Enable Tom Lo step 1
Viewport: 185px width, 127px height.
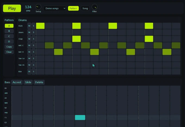pos(40,59)
